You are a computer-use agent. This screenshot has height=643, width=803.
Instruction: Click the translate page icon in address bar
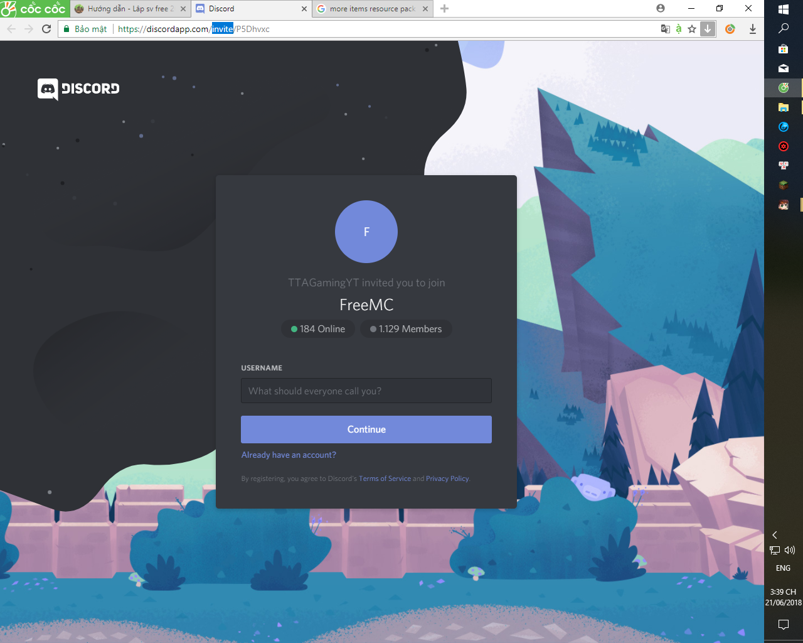[x=666, y=29]
